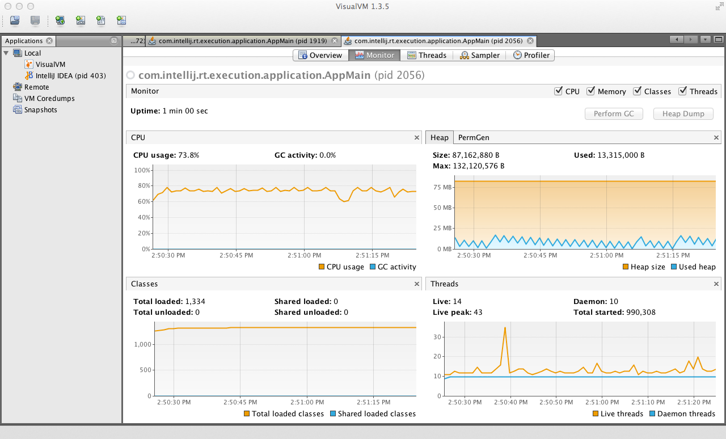Maximize the editor window area
The height and width of the screenshot is (439, 726).
(718, 40)
